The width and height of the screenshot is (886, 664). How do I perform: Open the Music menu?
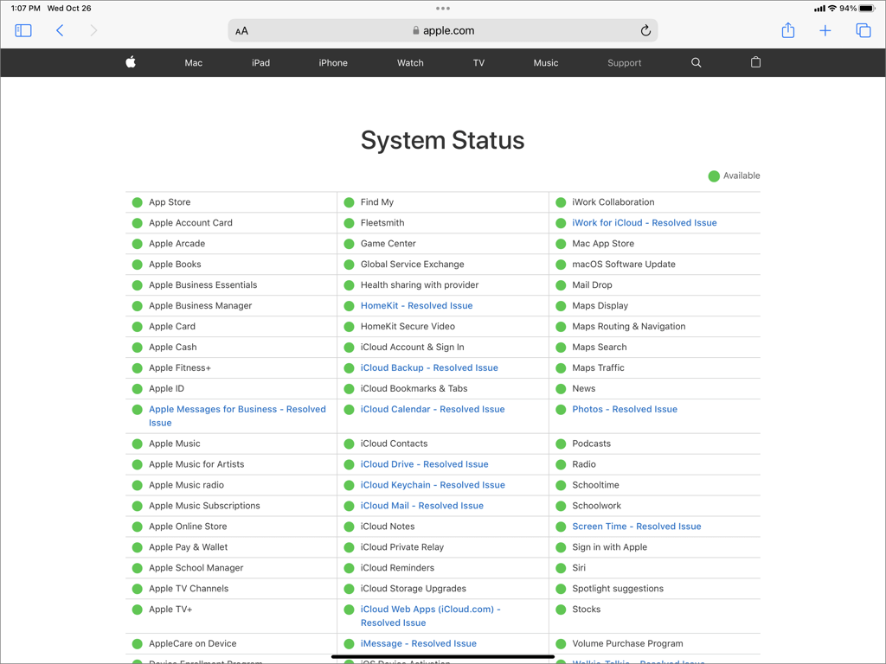[546, 62]
